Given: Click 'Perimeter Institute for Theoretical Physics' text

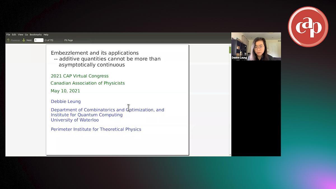Looking at the screenshot, I should [x=96, y=129].
